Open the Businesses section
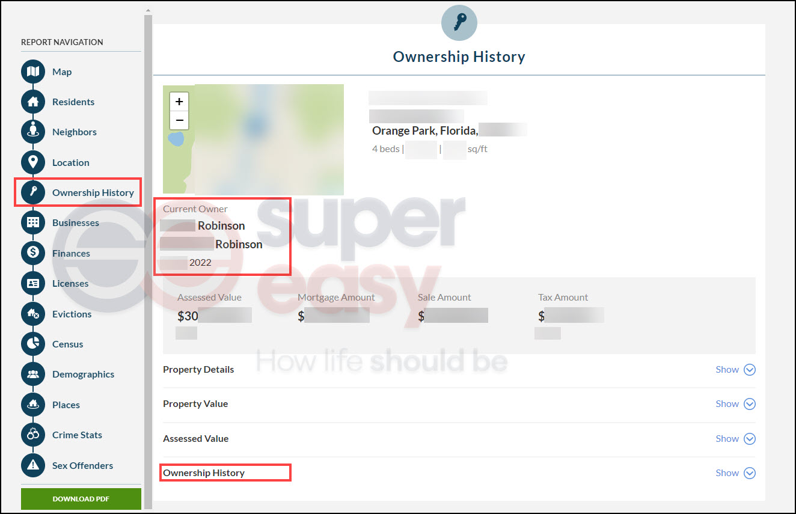 click(x=76, y=222)
